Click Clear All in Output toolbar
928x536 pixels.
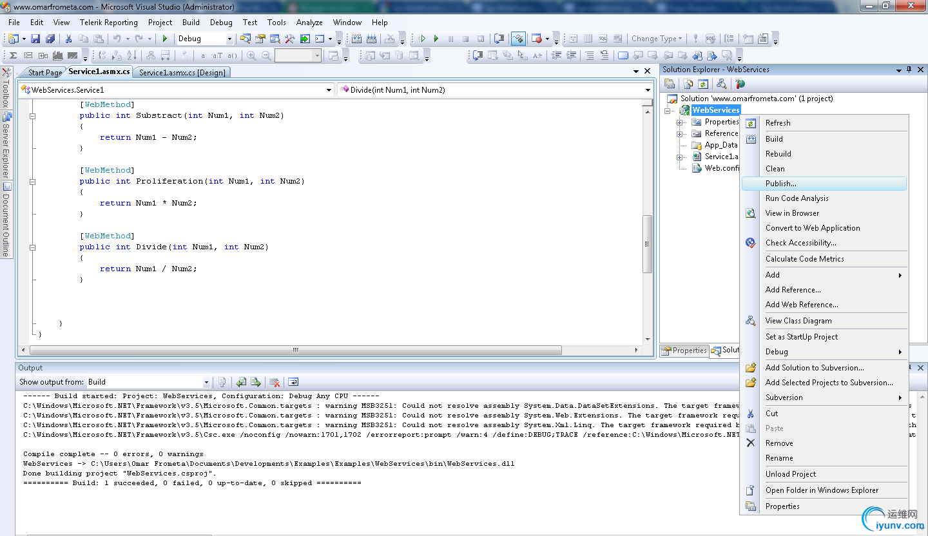(275, 382)
